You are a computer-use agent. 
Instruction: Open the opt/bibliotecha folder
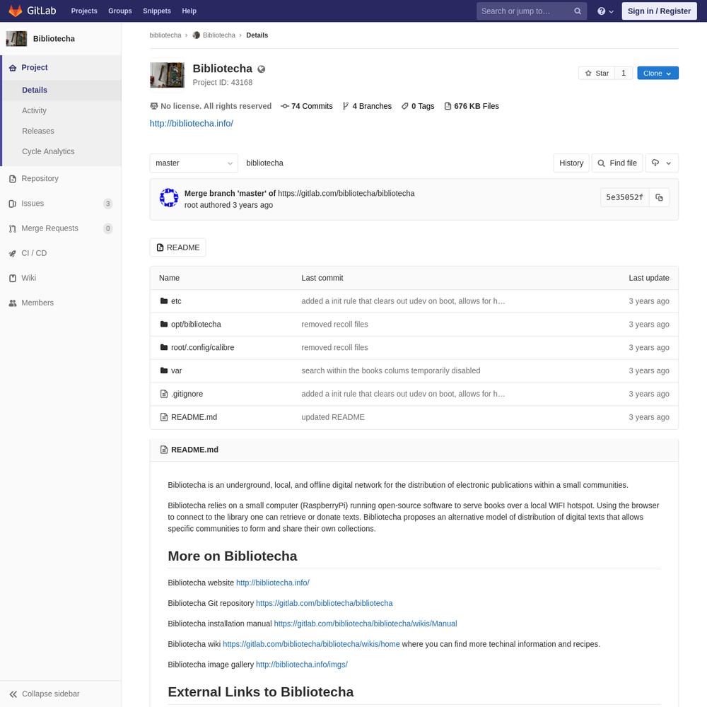[196, 325]
